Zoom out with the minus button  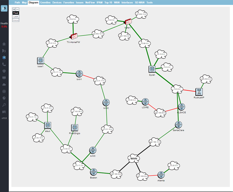click(17, 9)
